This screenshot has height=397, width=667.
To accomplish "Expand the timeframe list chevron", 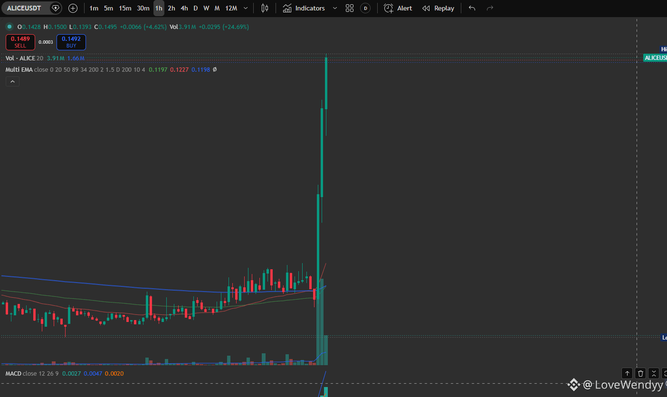I will (246, 8).
